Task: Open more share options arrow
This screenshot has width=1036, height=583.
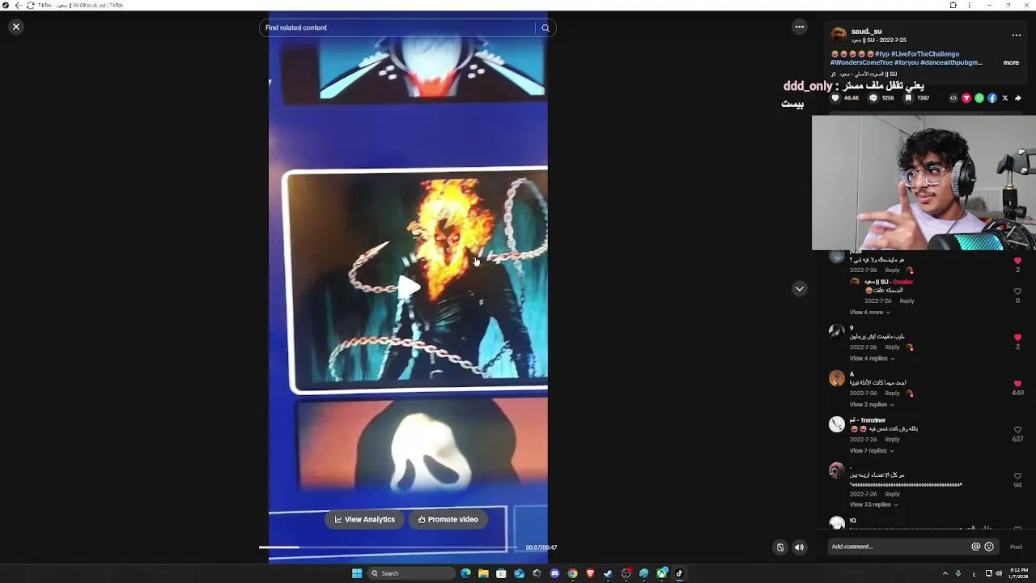Action: click(1018, 98)
